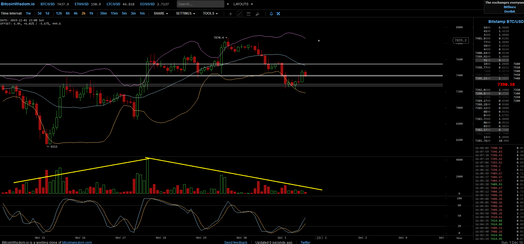Image resolution: width=524 pixels, height=244 pixels.
Task: Open the LTC/USD market
Action: pyautogui.click(x=120, y=4)
